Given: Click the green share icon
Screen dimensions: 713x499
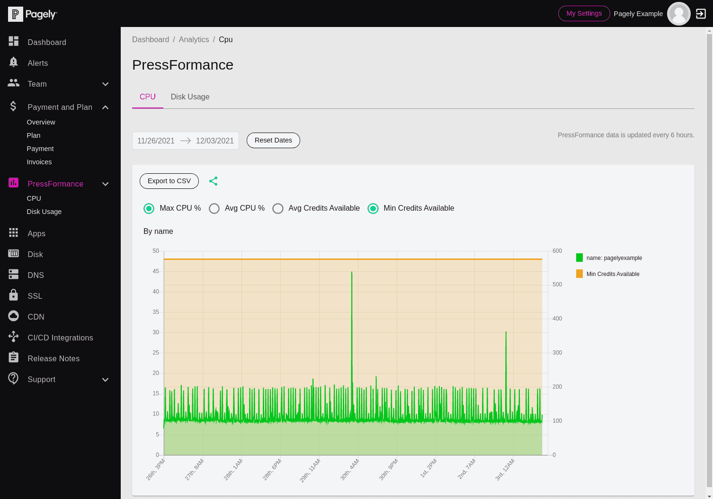Looking at the screenshot, I should tap(214, 181).
